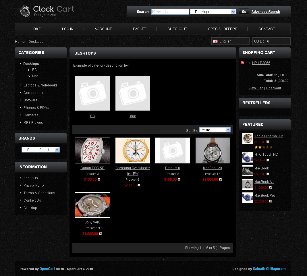Screen dimensions: 307x276
Task: Click featured HTC Touch HD thumbnail
Action: tap(248, 157)
